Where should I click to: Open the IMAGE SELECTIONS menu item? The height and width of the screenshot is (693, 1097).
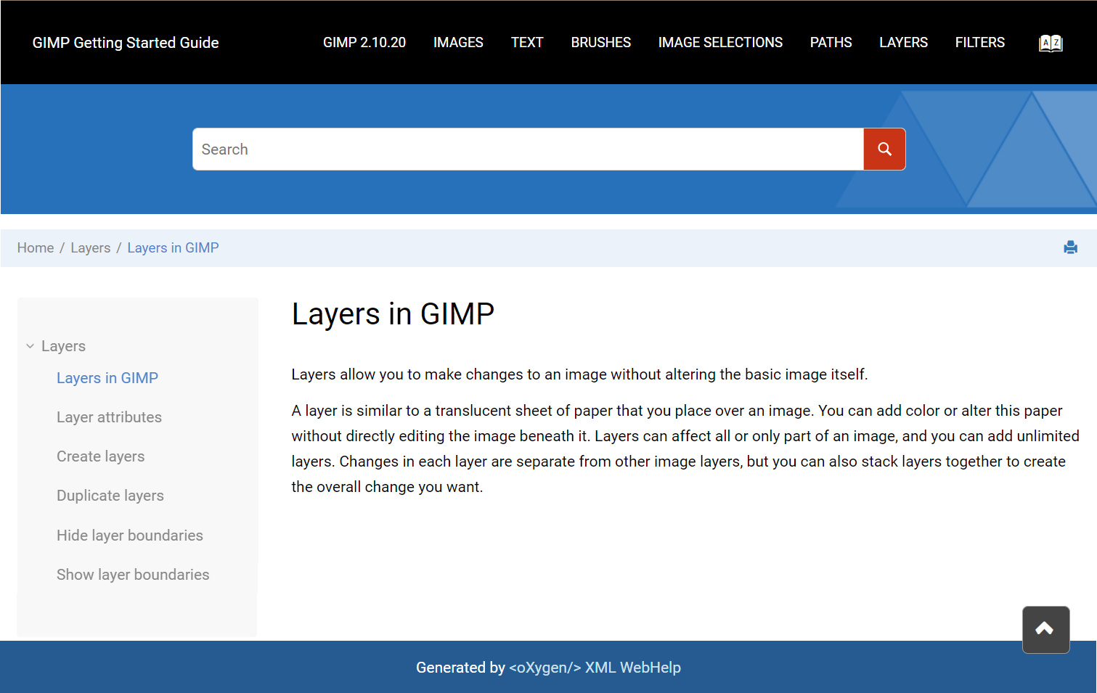(720, 42)
